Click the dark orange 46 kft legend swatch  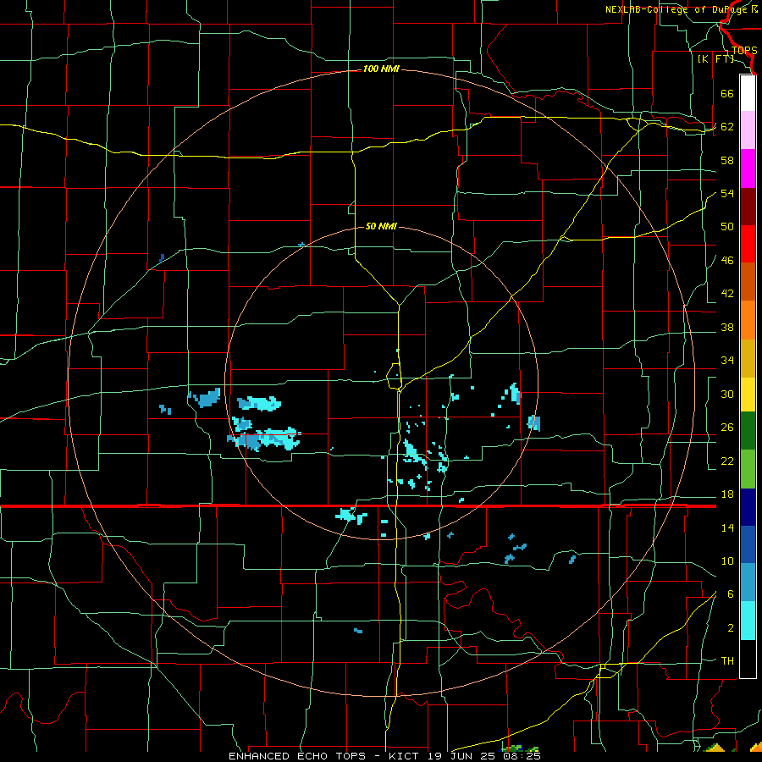[748, 282]
